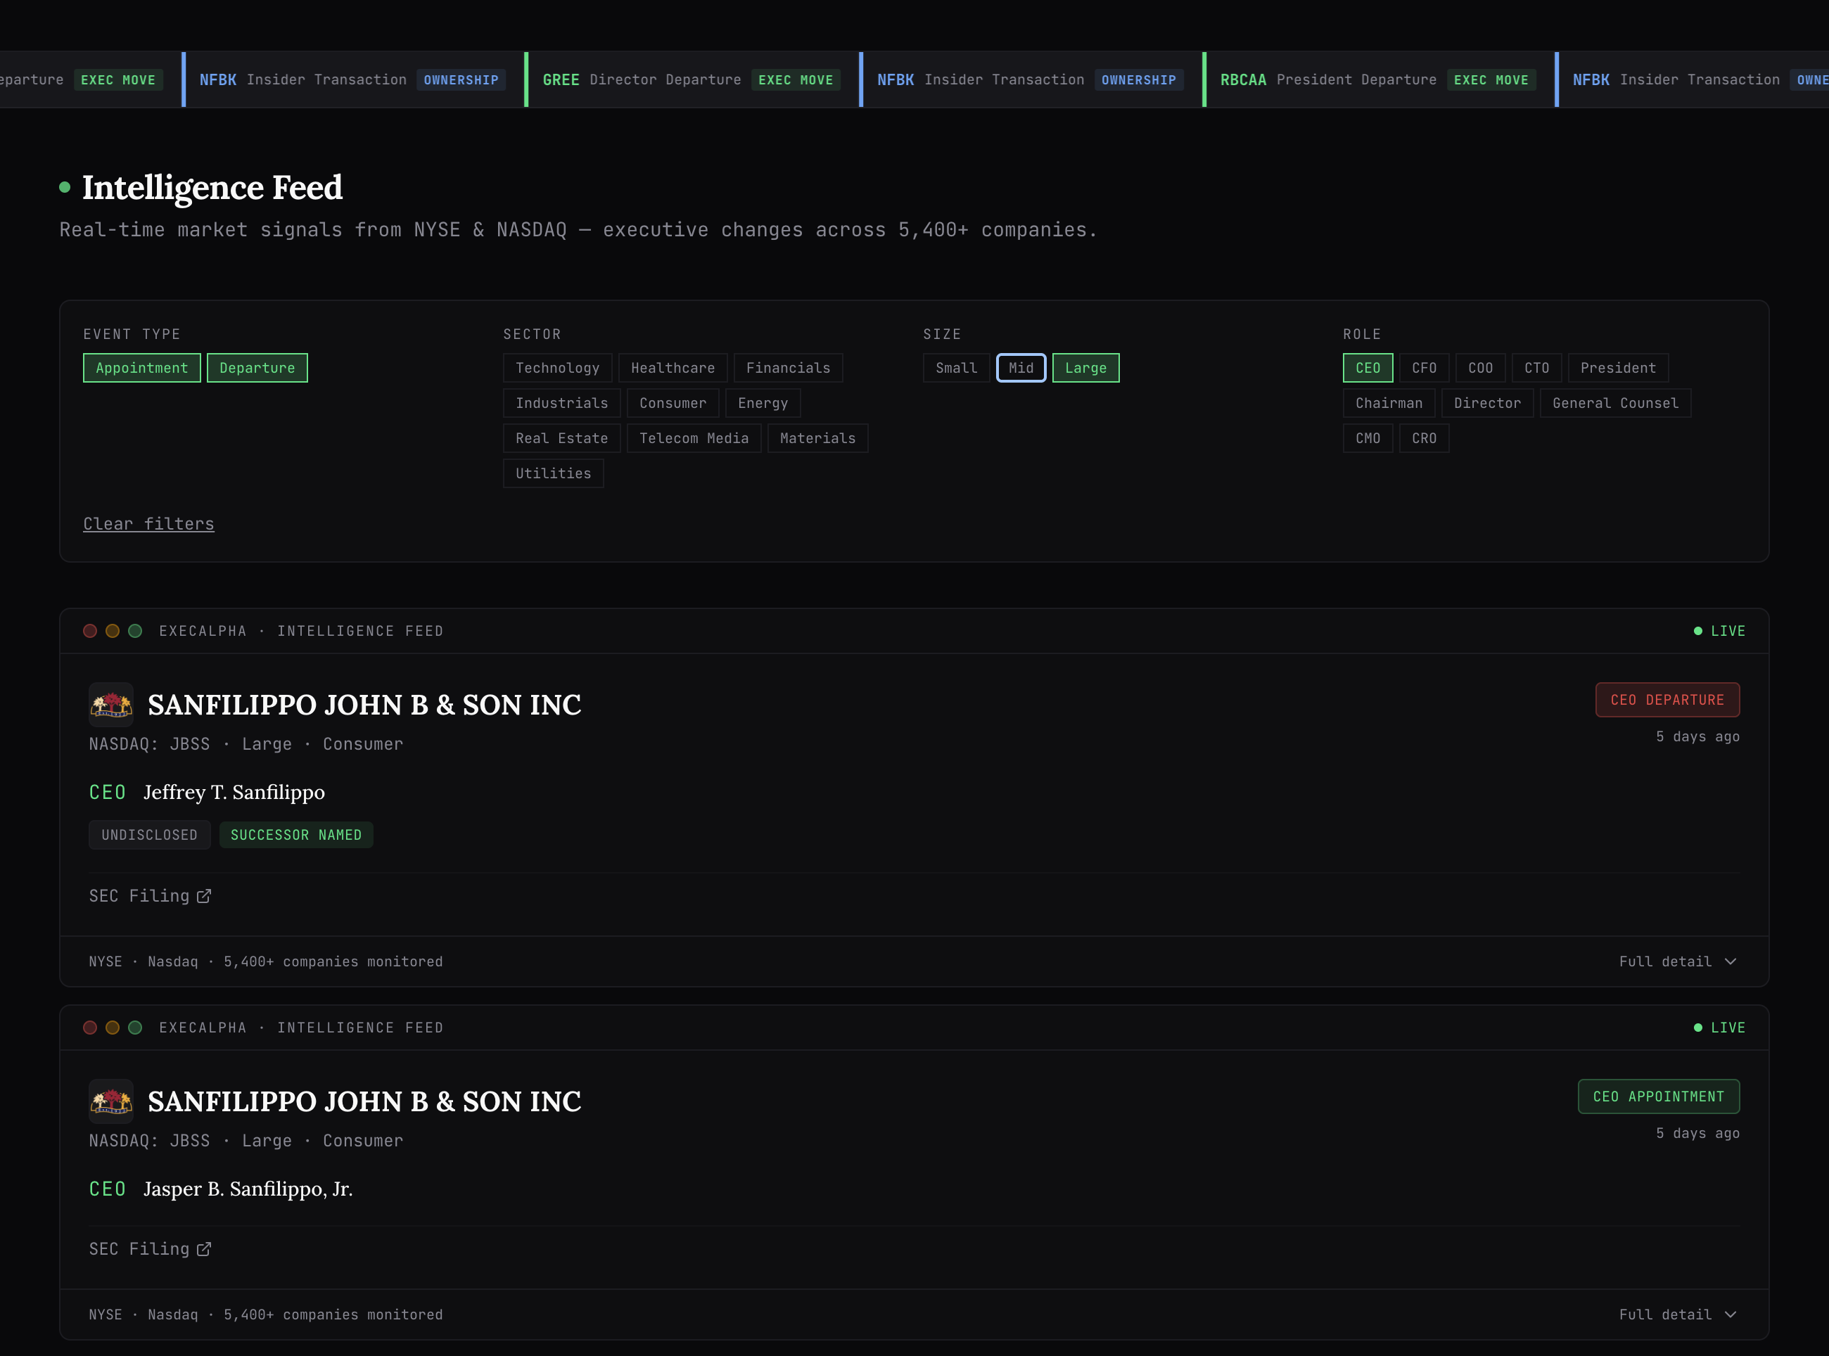Select the Materials sector chip

[x=817, y=438]
